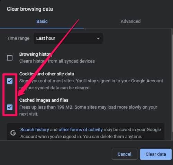The width and height of the screenshot is (173, 165).
Task: Click the Cancel button
Action: click(125, 154)
